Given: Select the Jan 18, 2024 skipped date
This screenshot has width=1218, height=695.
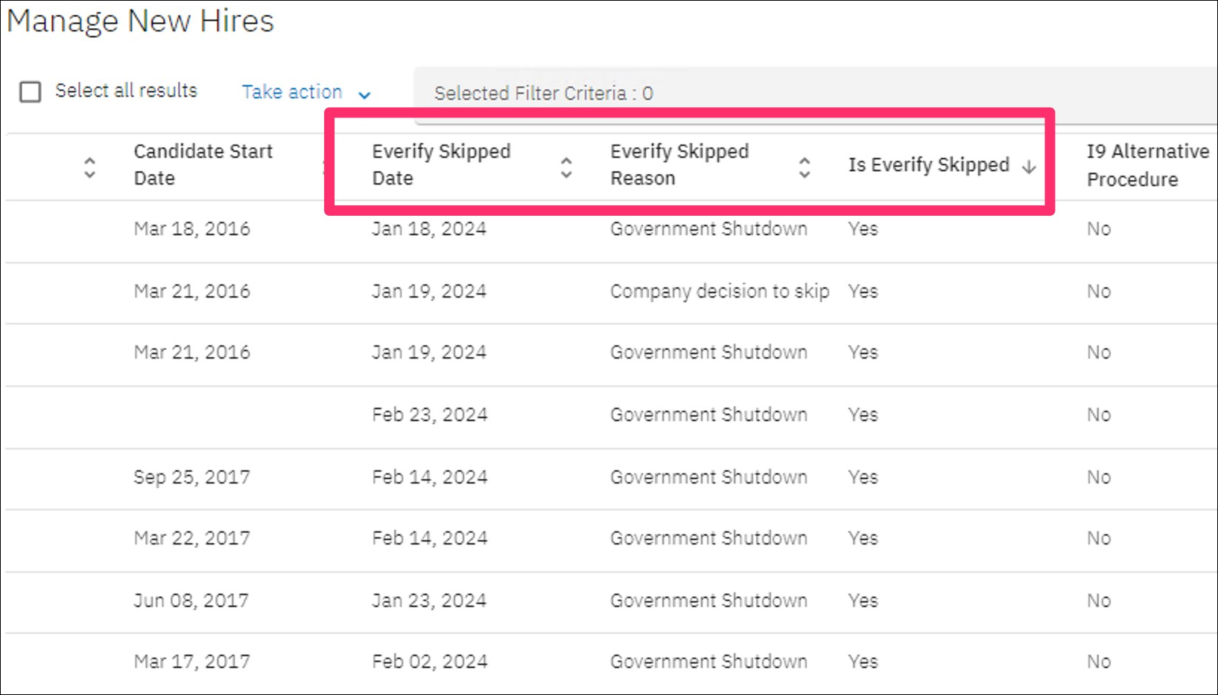Looking at the screenshot, I should [429, 228].
